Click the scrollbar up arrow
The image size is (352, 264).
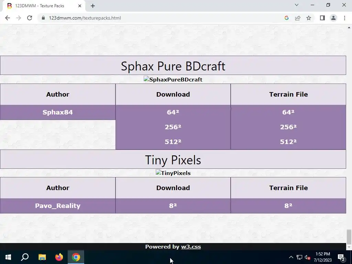pyautogui.click(x=349, y=27)
